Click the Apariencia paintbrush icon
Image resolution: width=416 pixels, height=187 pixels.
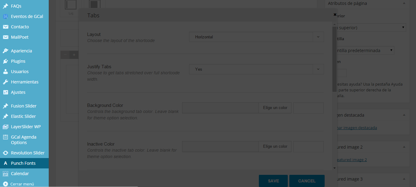pyautogui.click(x=5, y=51)
